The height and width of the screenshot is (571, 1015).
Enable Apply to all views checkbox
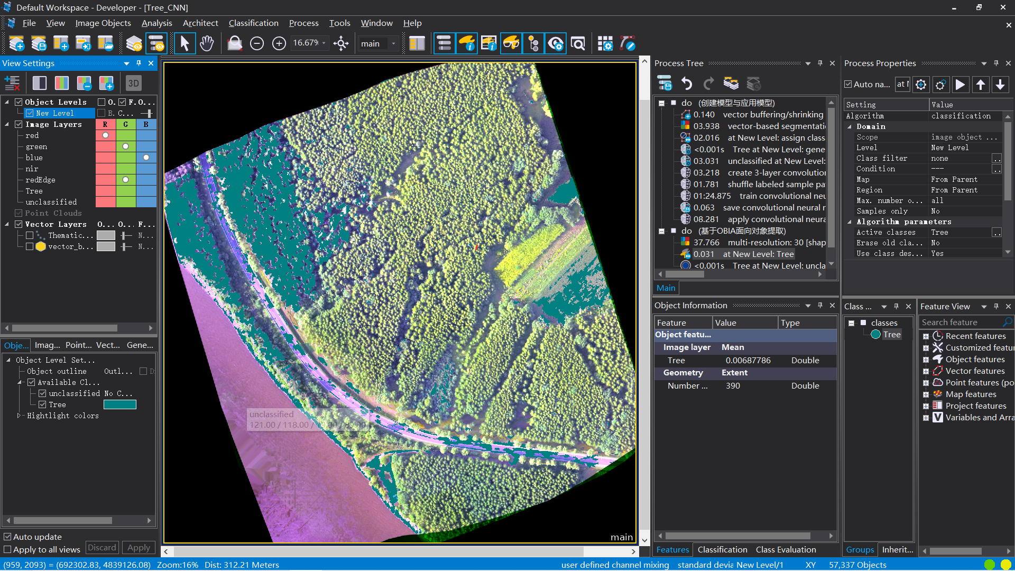coord(8,549)
